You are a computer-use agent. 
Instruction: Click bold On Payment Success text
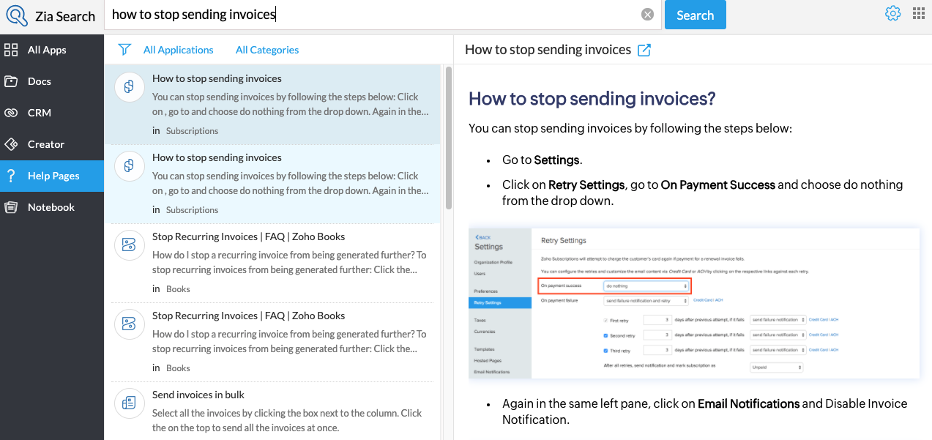718,184
